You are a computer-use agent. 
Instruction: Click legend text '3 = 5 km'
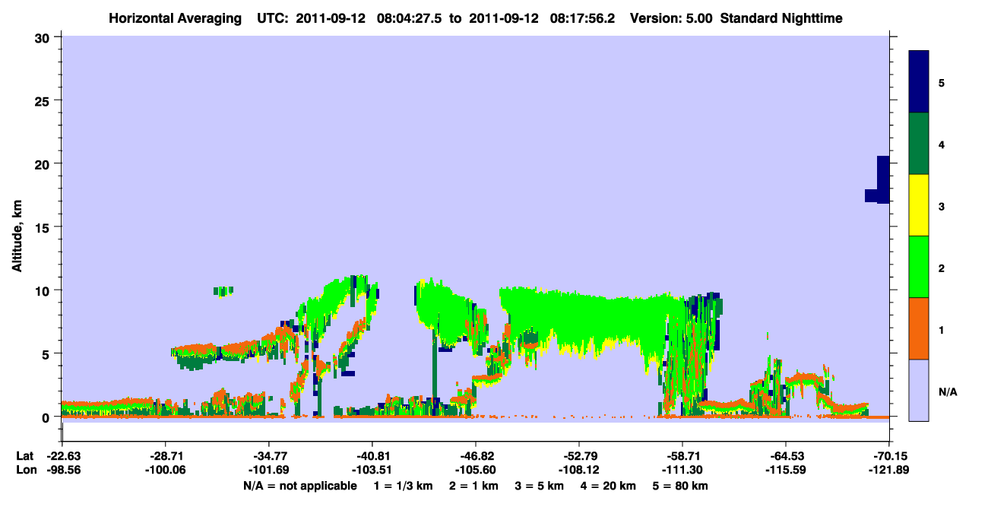coord(540,486)
